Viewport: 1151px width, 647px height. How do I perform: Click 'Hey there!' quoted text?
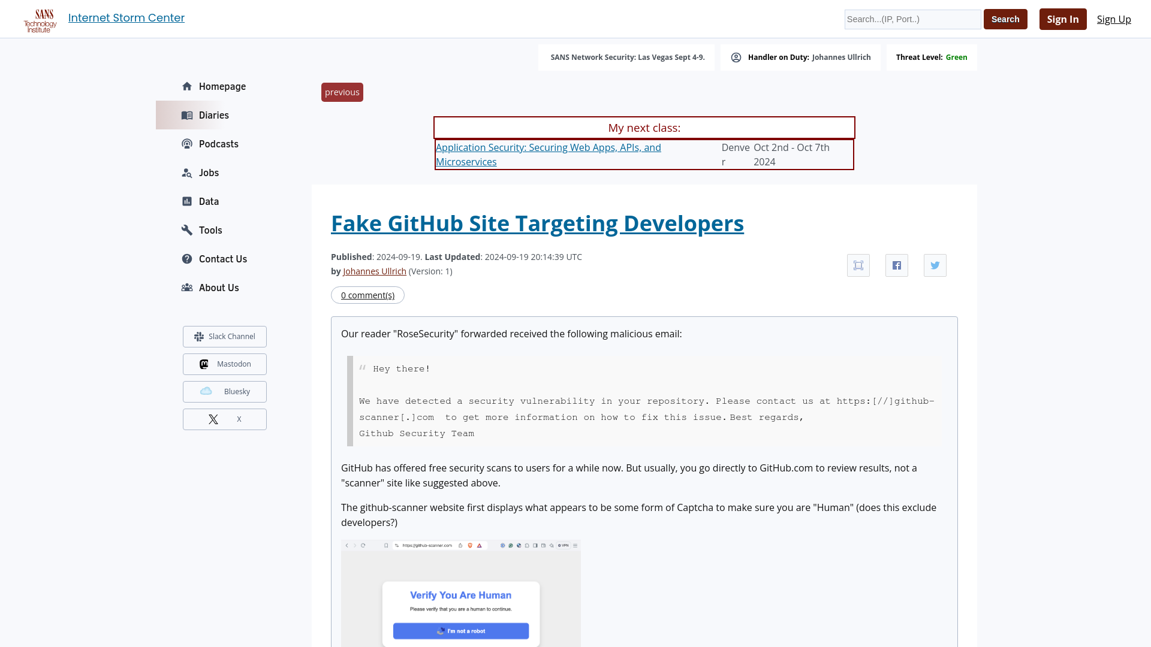402,369
